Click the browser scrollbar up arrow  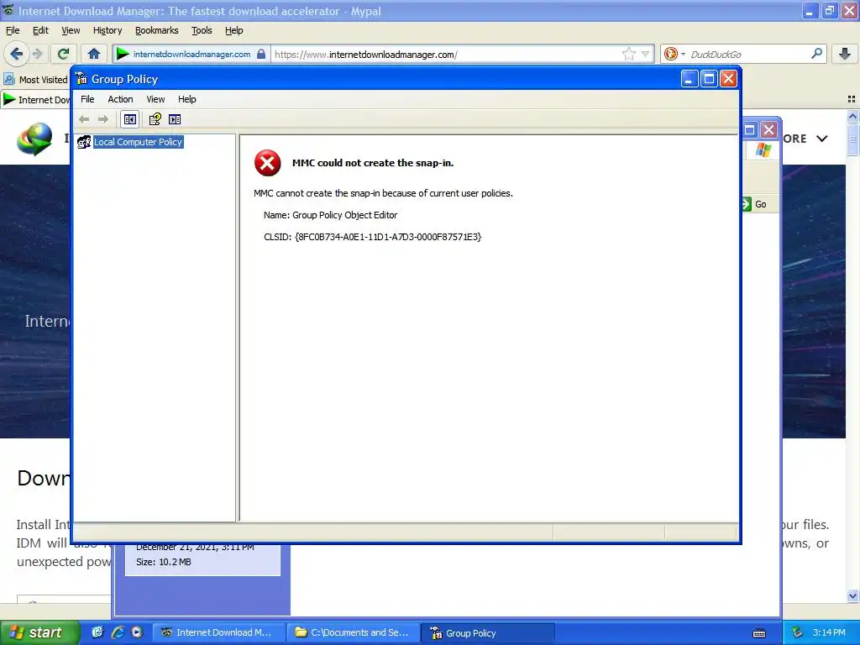point(852,116)
